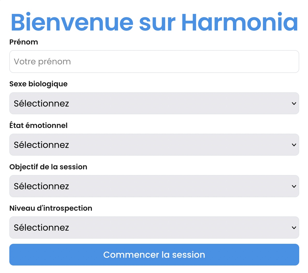Open the Niveau d'introspection dropdown
Viewport: 308px width, 273px height.
[x=154, y=227]
